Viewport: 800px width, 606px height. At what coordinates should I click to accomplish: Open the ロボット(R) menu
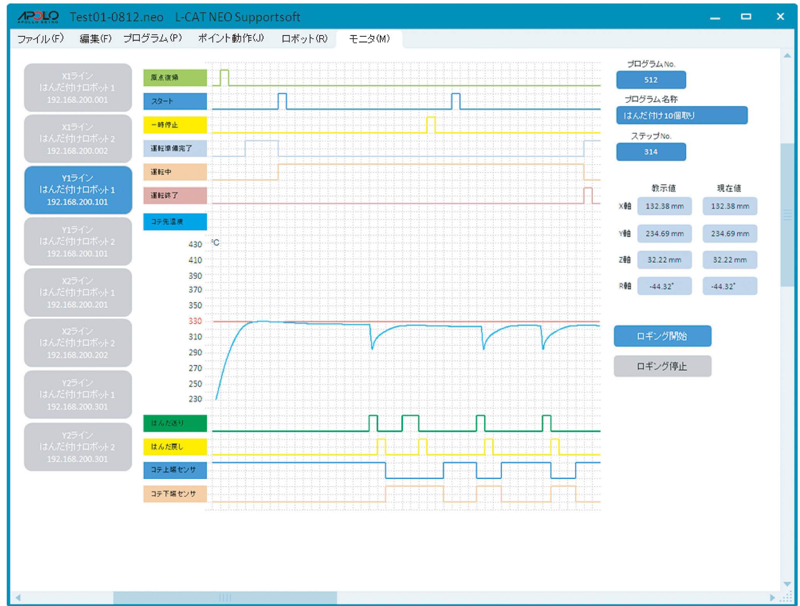coord(304,39)
